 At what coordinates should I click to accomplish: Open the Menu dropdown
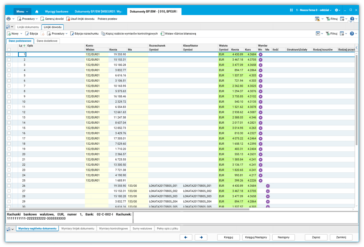pos(22,12)
